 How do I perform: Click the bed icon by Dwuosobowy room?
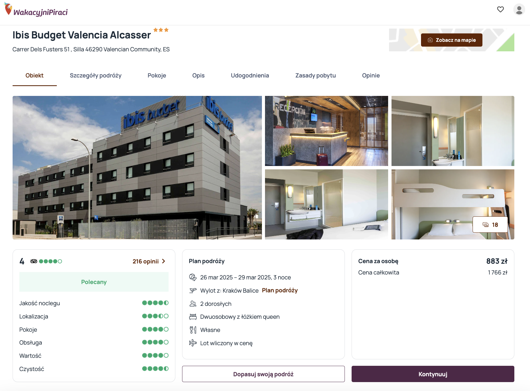(x=193, y=317)
